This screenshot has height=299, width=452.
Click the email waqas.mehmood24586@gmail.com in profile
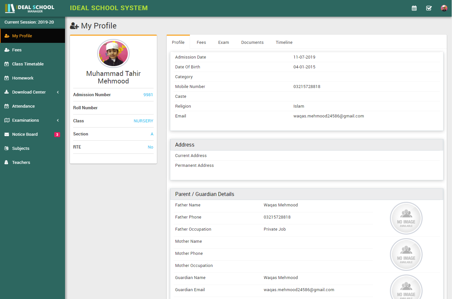pyautogui.click(x=328, y=116)
